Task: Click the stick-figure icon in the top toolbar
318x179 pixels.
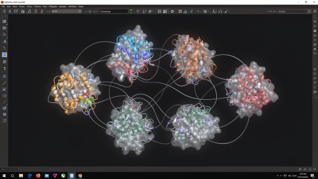Action: 214,11
